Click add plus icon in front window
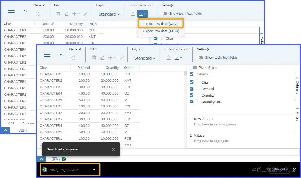Image resolution: width=301 pixels, height=178 pixels. tap(110, 58)
